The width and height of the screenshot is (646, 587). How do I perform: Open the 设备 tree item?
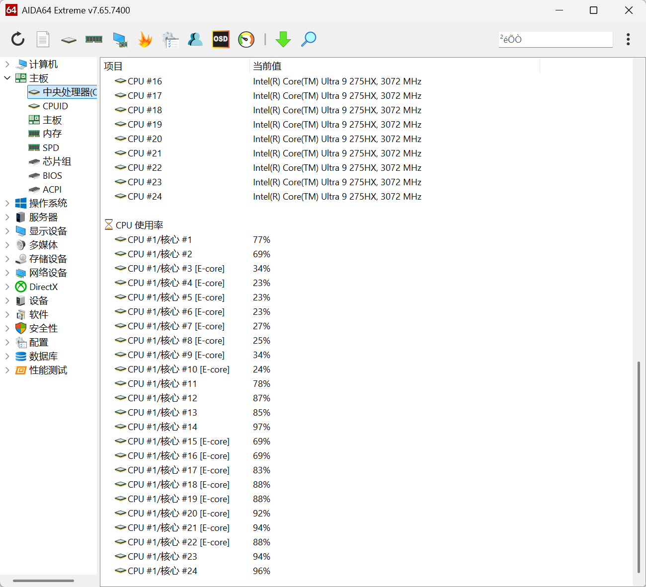39,300
